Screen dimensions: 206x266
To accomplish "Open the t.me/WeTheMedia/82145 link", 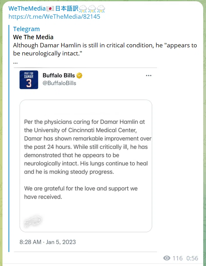I will tap(54, 17).
